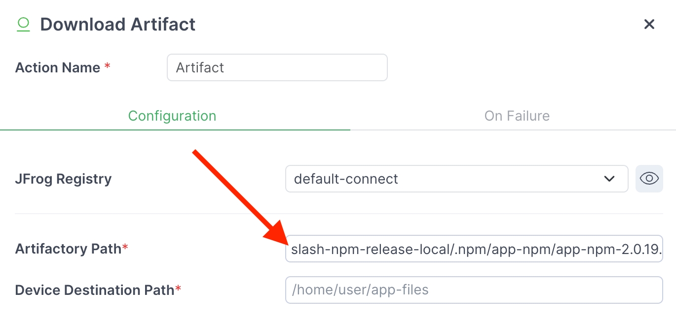Expand the JFrog Registry dropdown chevron
The width and height of the screenshot is (676, 320).
(609, 179)
